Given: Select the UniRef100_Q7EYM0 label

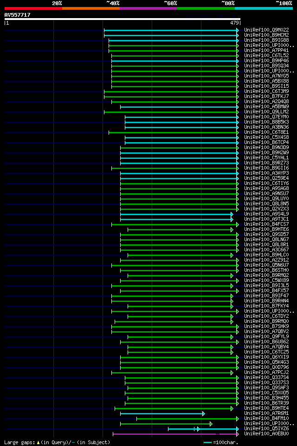Looking at the screenshot, I should coord(266,117).
